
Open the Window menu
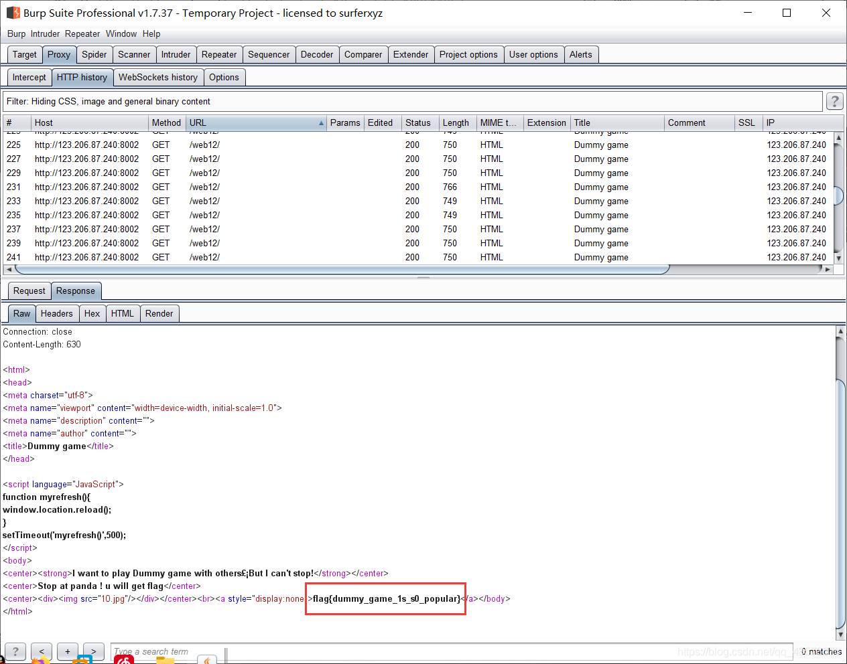tap(121, 33)
